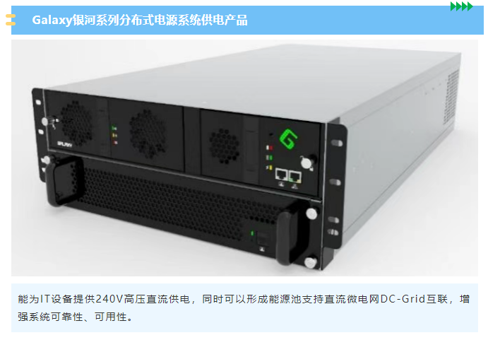This screenshot has width=488, height=340.
Task: Click the Galaxy银河系列 header title text
Action: click(x=140, y=20)
